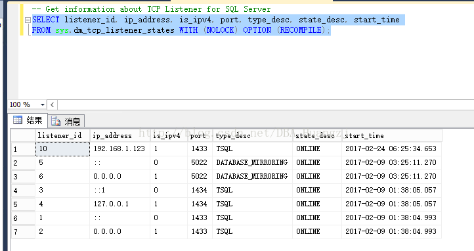This screenshot has width=474, height=251.
Task: Select row header 6 in results
Action: (23, 217)
